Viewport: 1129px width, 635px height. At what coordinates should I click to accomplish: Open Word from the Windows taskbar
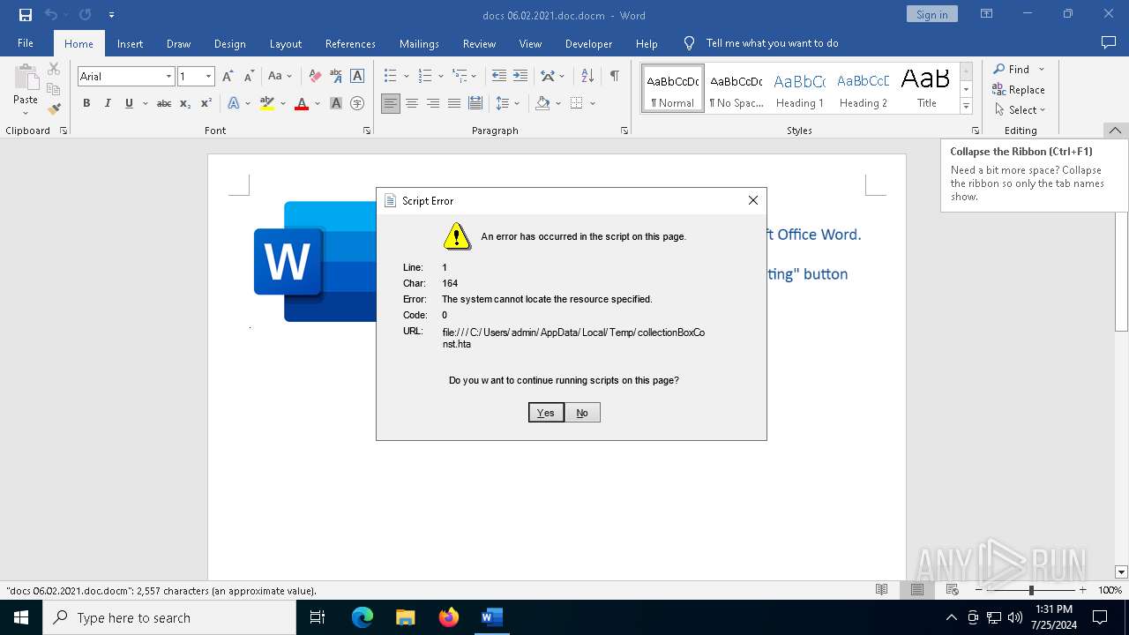[491, 617]
